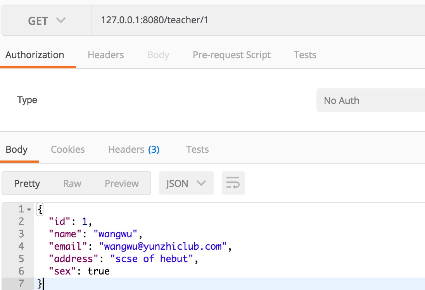Click the request URL input field
Viewport: 425px width, 290px height.
pos(258,20)
